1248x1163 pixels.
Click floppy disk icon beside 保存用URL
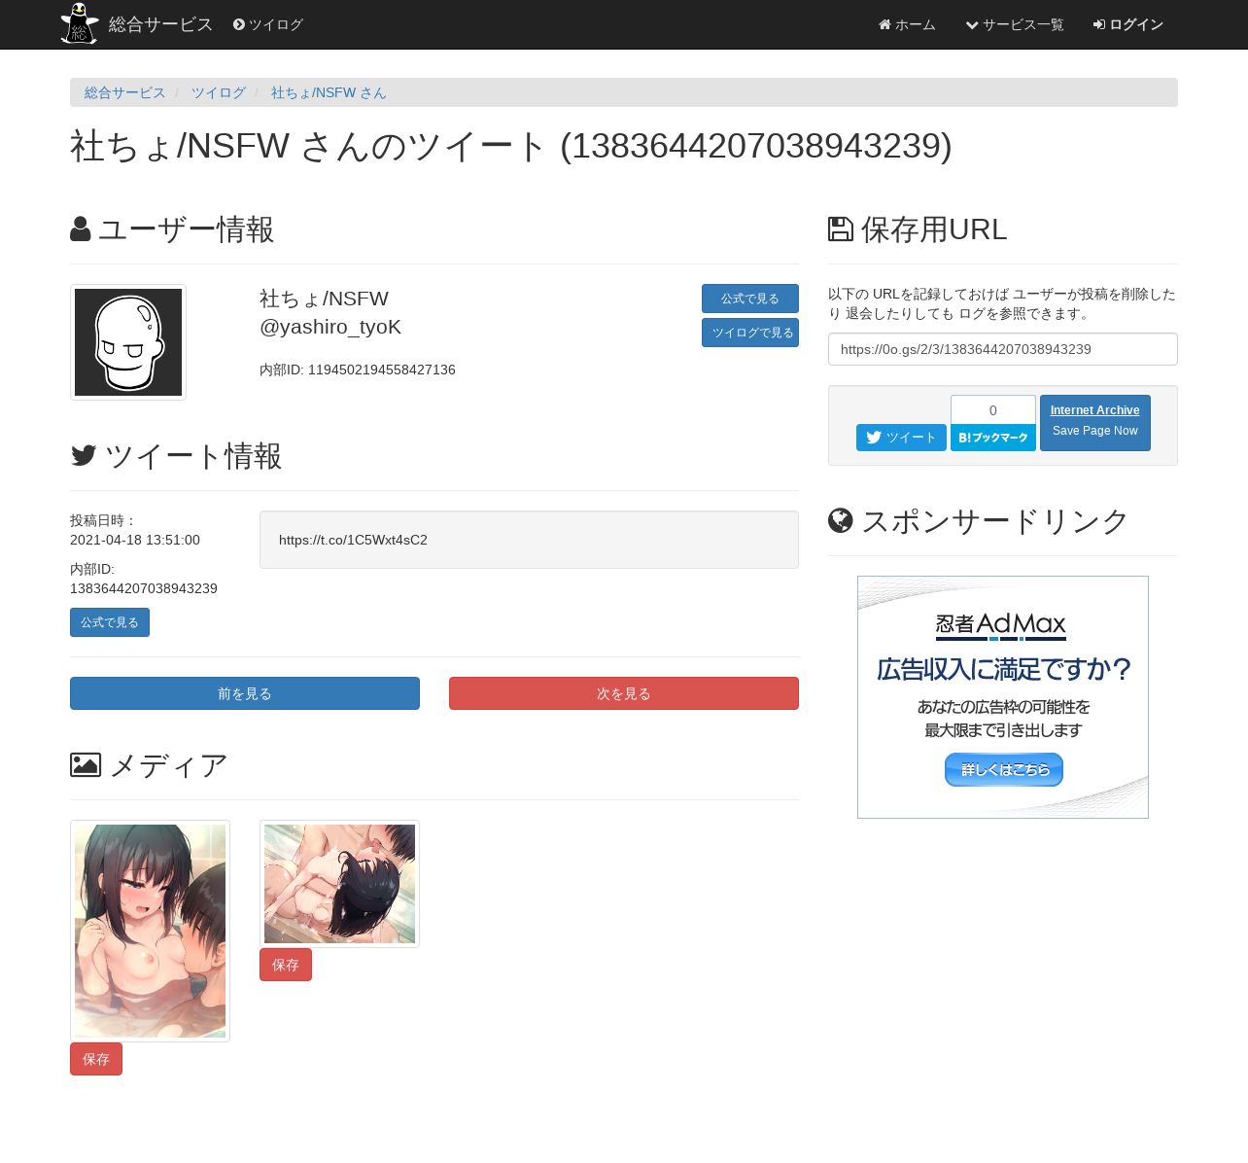click(841, 229)
